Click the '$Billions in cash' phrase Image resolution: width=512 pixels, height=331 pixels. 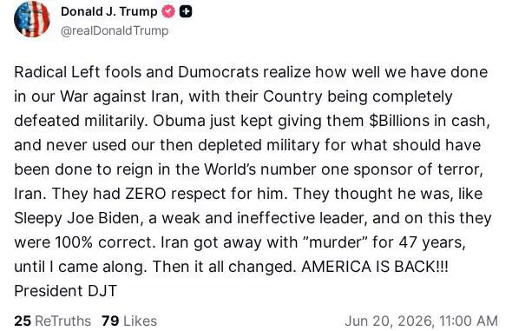click(430, 121)
